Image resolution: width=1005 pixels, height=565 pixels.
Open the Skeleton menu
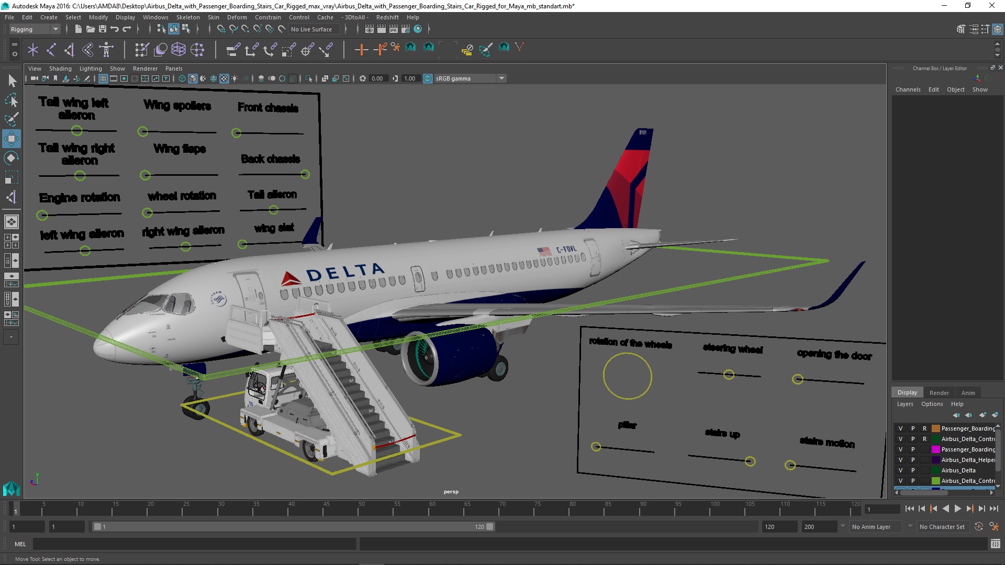188,17
